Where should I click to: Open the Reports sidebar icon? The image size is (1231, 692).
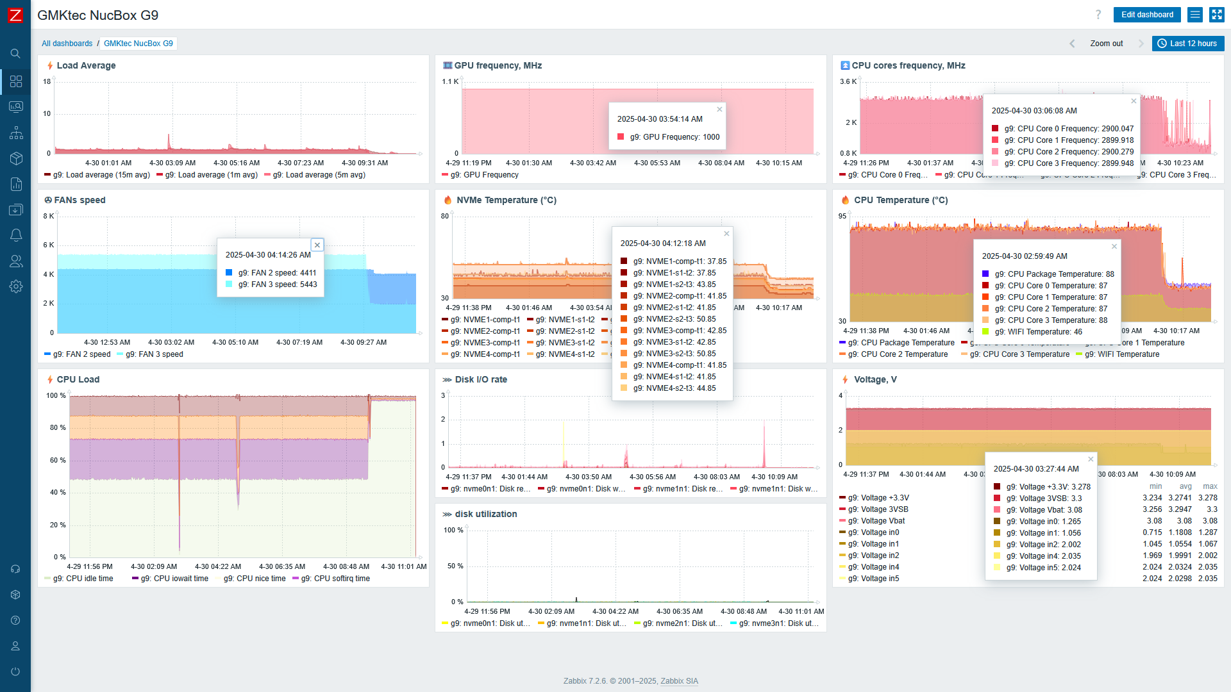(x=16, y=185)
